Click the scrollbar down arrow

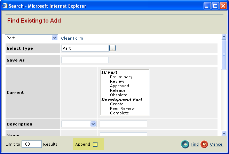(224, 133)
